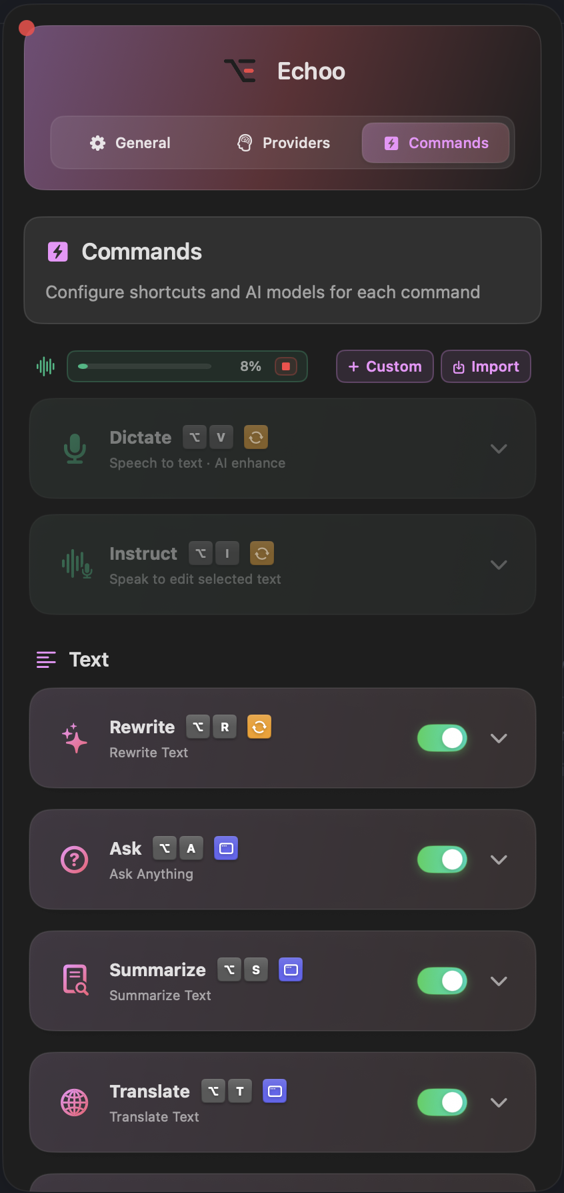Toggle the Summarize command switch
Image resolution: width=564 pixels, height=1193 pixels.
click(442, 981)
